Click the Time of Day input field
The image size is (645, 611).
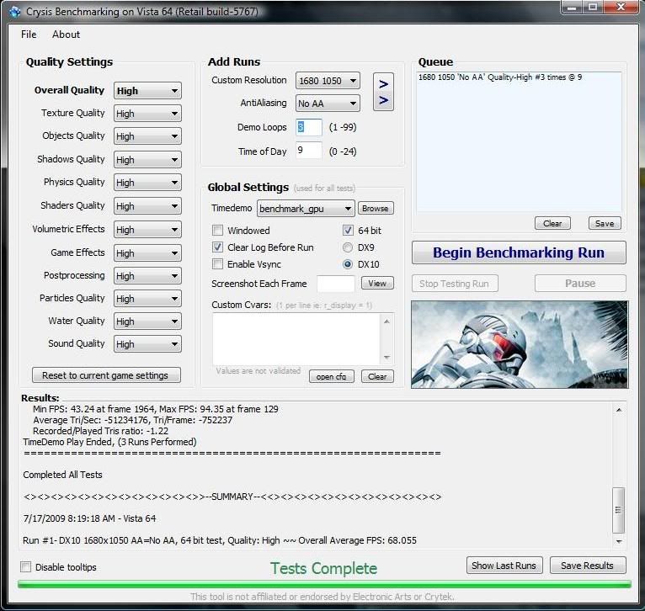(308, 151)
